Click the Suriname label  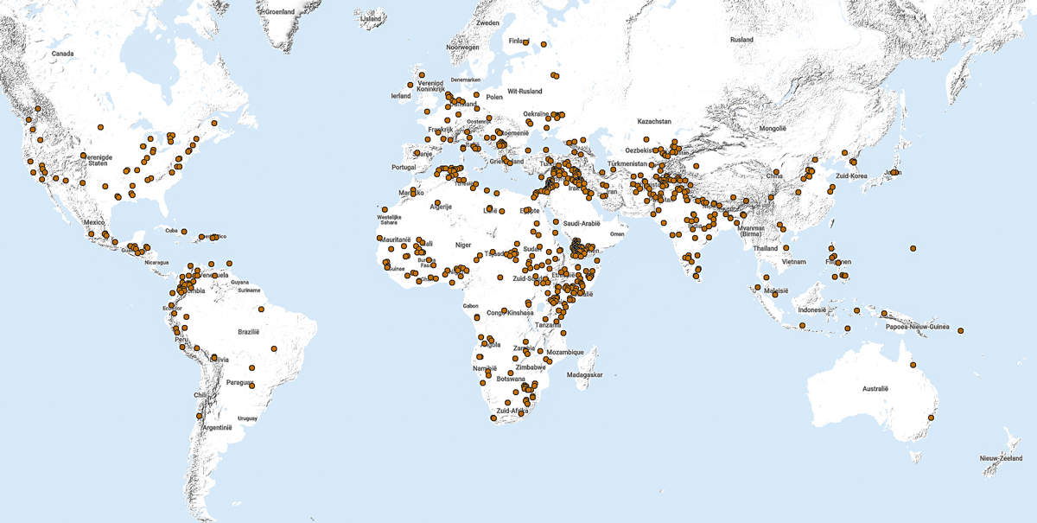coord(248,290)
